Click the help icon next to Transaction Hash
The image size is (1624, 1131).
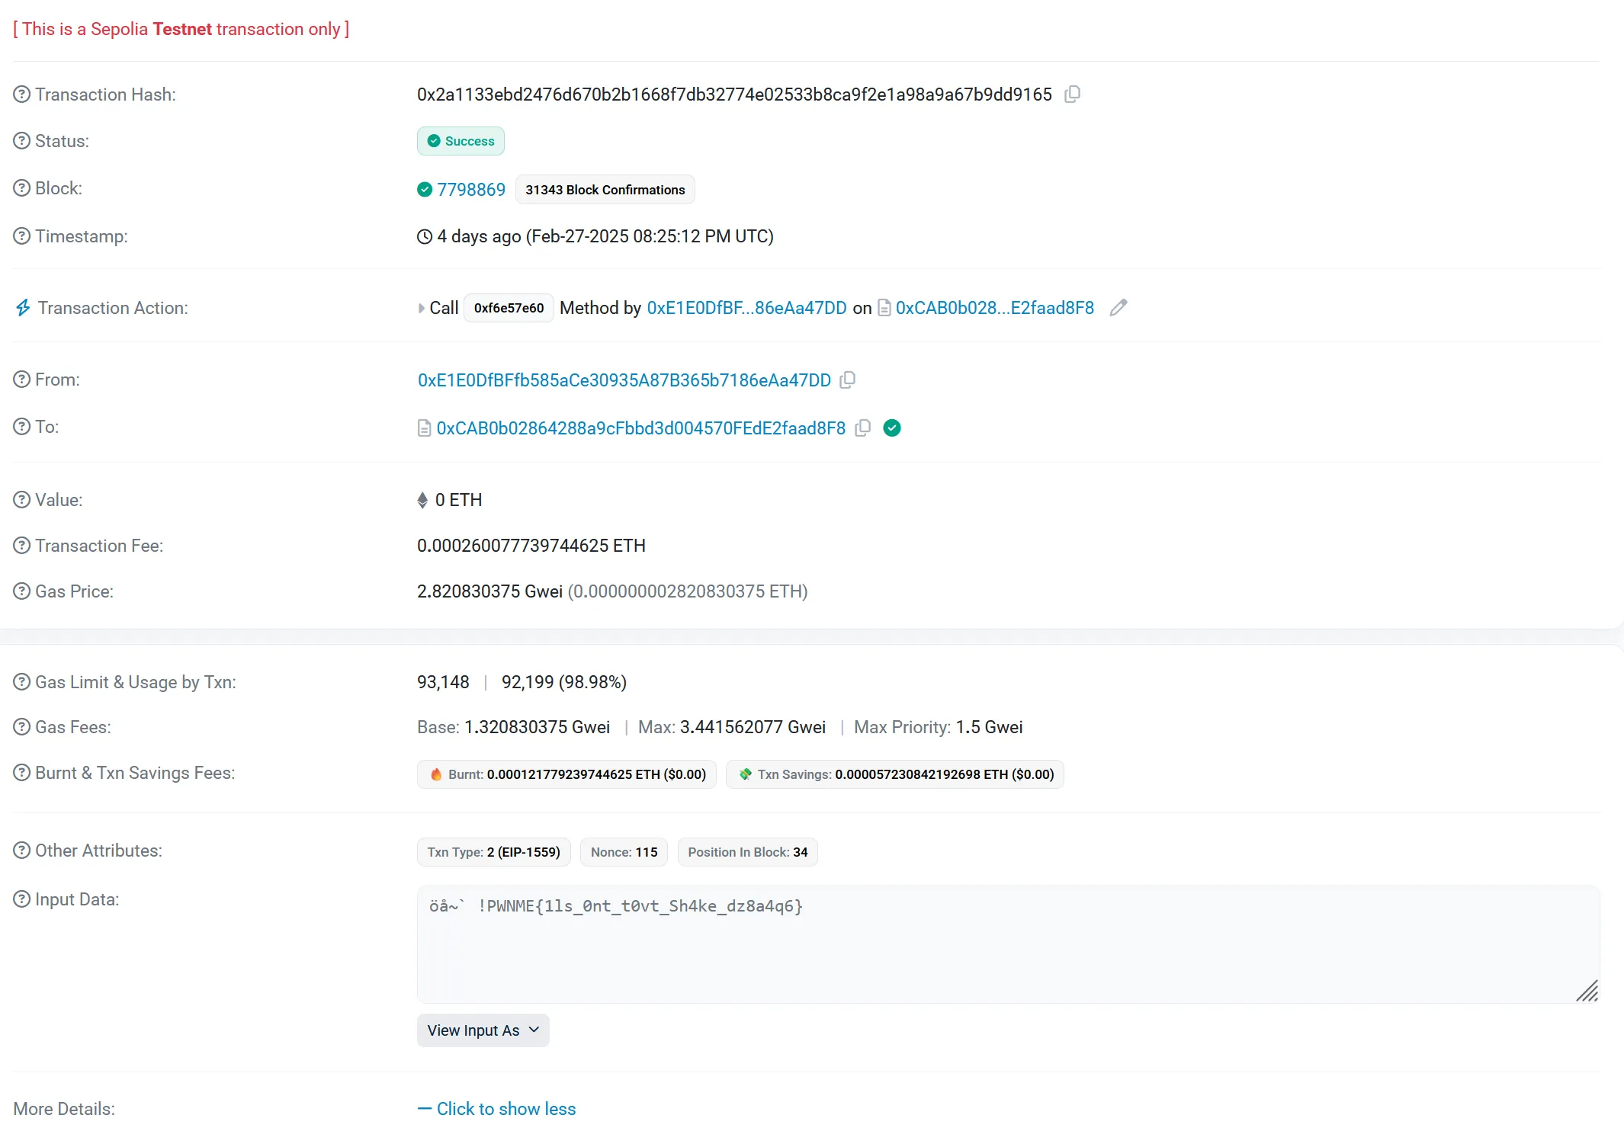[22, 95]
